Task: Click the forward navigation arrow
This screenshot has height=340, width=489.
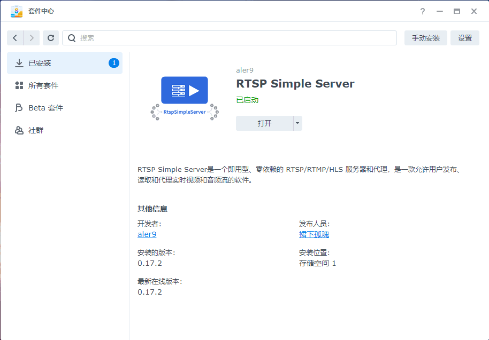Action: (31, 38)
